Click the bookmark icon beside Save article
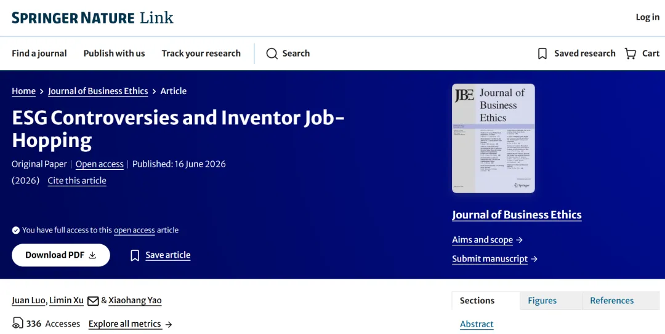 (x=135, y=255)
